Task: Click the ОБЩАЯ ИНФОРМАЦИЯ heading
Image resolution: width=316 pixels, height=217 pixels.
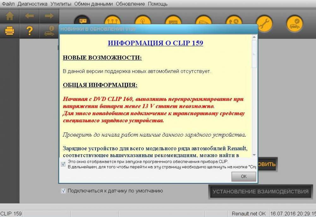Action: [100, 85]
